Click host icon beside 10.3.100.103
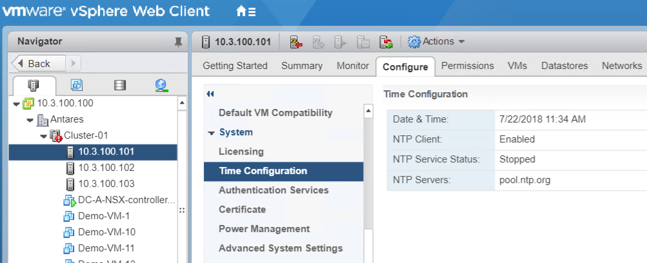 click(x=70, y=184)
